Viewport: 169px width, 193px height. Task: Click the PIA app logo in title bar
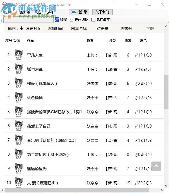pos(4,4)
